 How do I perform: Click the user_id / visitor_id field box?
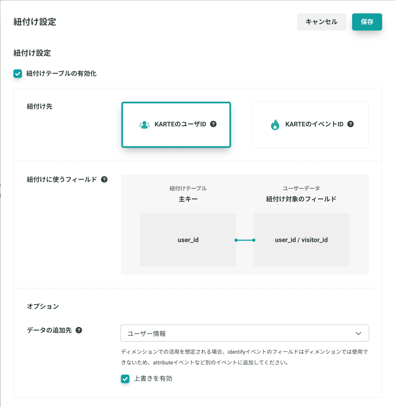pos(301,240)
